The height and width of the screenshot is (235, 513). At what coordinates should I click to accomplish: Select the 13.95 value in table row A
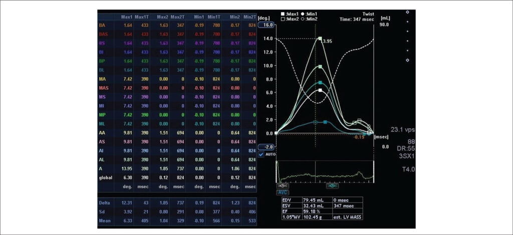[x=127, y=169]
